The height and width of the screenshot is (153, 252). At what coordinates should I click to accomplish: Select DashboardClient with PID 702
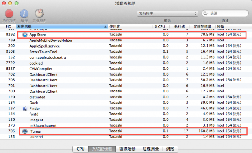coord(126,74)
